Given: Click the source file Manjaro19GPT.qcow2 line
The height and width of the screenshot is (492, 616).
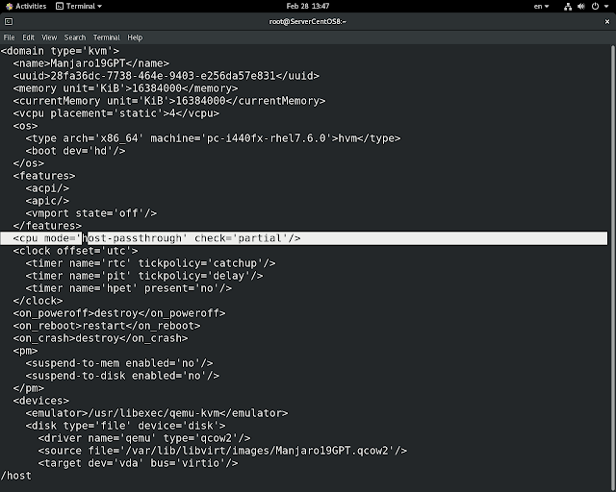Looking at the screenshot, I should point(222,451).
